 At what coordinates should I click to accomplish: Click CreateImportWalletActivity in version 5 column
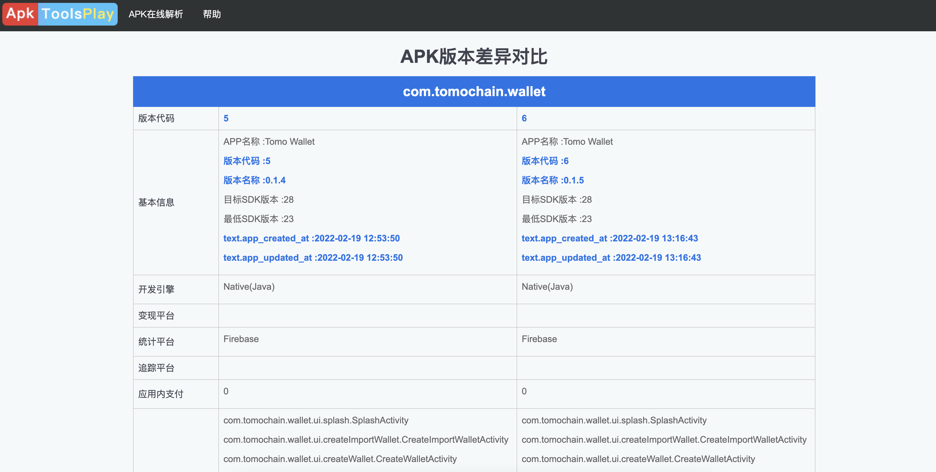(366, 440)
